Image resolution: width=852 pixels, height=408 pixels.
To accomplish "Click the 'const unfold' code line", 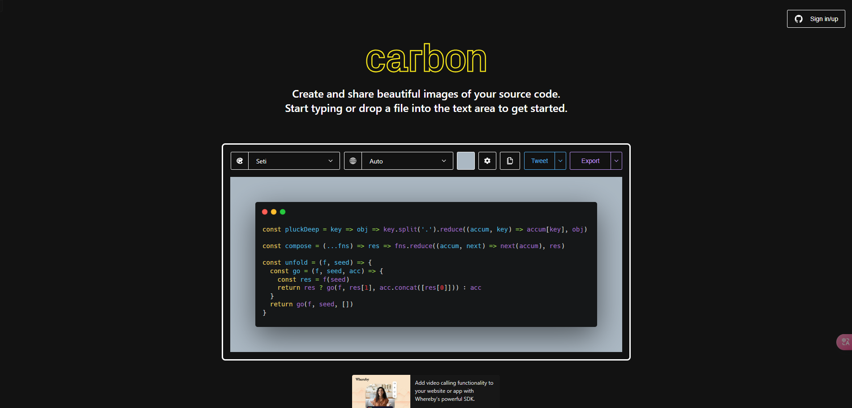I will tap(317, 262).
